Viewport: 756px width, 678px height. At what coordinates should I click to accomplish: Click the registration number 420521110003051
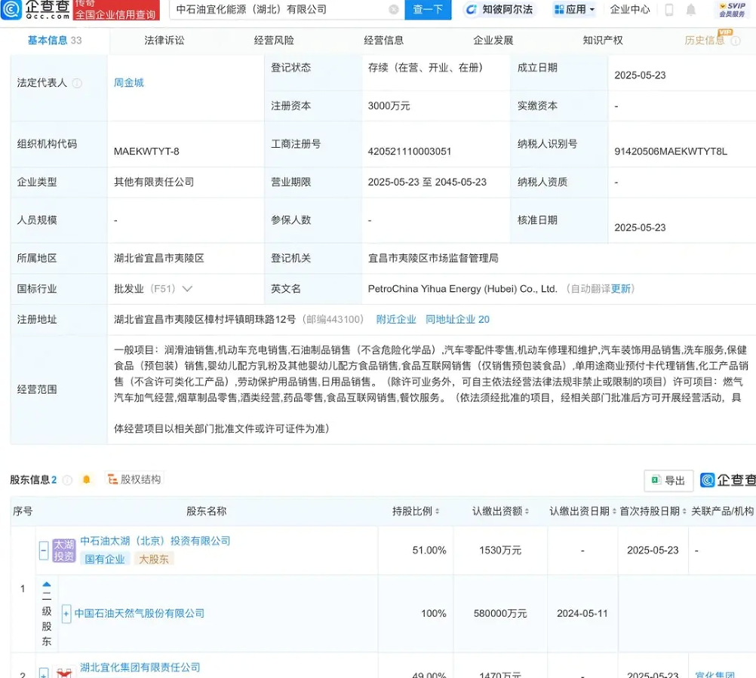(410, 152)
